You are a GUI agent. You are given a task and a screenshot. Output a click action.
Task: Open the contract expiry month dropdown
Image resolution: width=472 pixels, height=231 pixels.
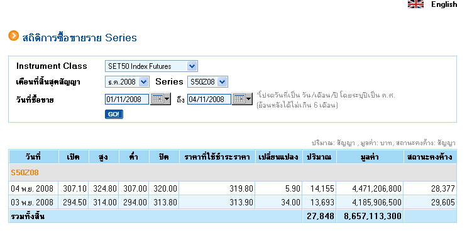(127, 82)
